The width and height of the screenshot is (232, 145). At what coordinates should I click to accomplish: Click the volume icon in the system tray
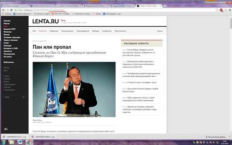(x=214, y=142)
